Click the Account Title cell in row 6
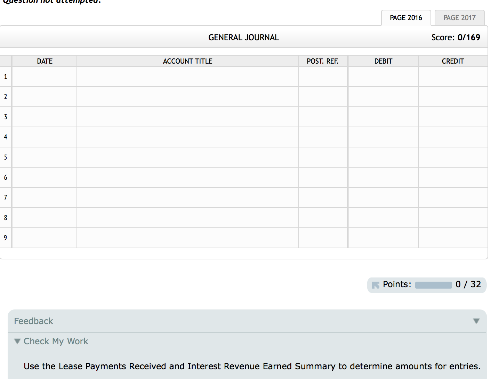The height and width of the screenshot is (379, 491). pos(188,177)
